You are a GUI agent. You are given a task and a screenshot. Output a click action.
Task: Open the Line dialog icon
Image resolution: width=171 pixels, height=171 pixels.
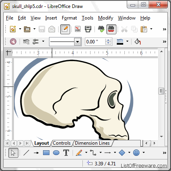[26, 42]
